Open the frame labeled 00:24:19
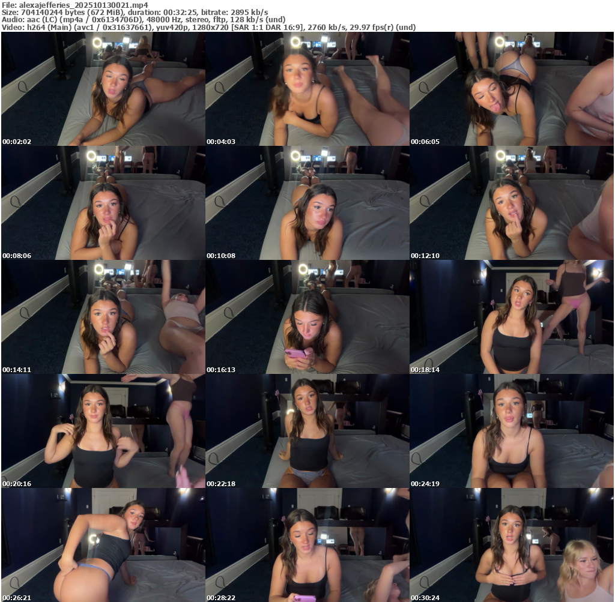This screenshot has width=615, height=602. click(x=512, y=431)
